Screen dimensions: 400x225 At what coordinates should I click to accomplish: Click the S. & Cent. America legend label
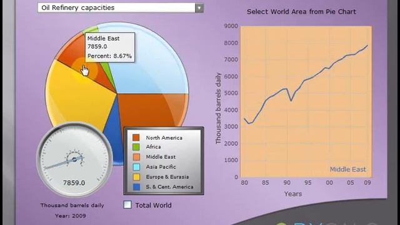(x=169, y=187)
